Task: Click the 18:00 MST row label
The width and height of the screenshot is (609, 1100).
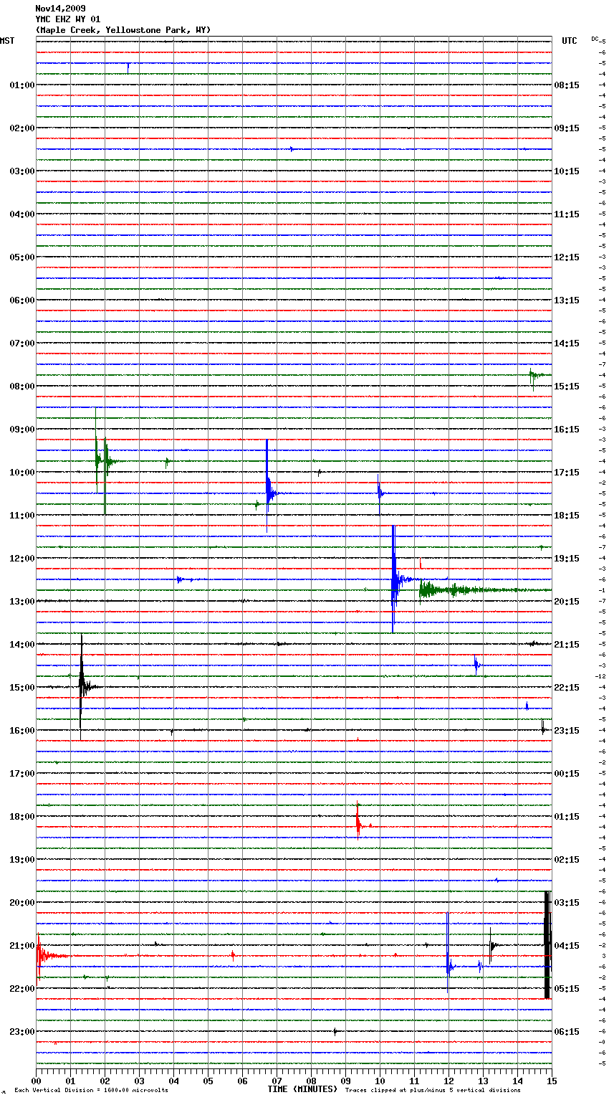Action: (x=22, y=817)
